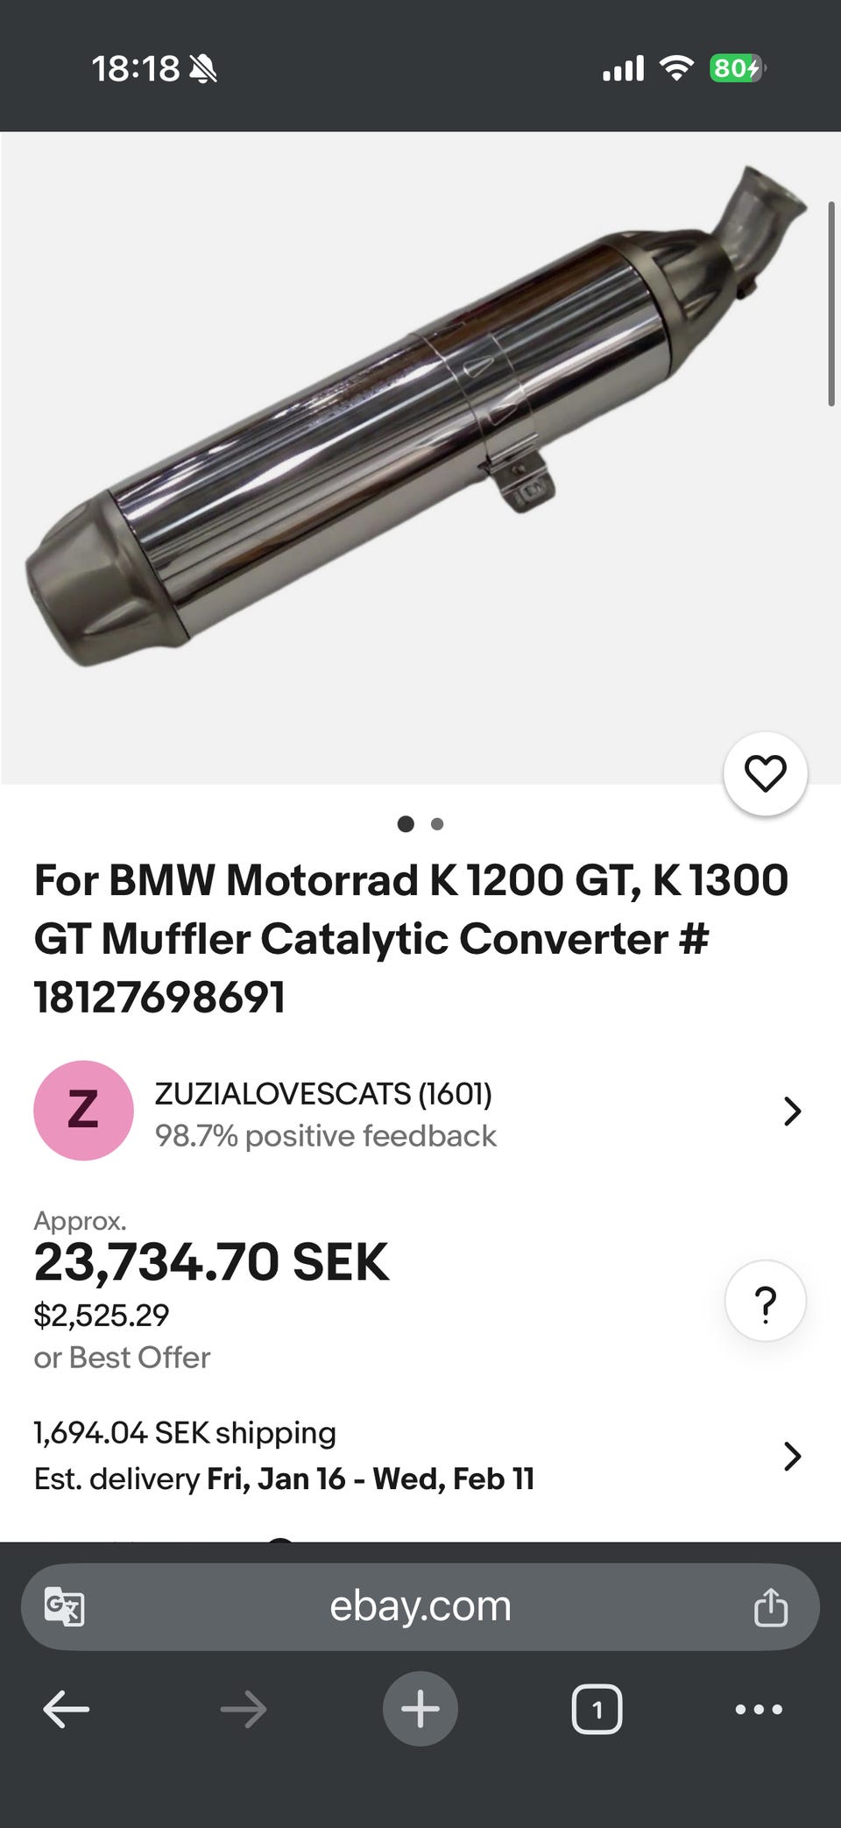The height and width of the screenshot is (1828, 841).
Task: Tap the share icon in address bar
Action: 770,1606
